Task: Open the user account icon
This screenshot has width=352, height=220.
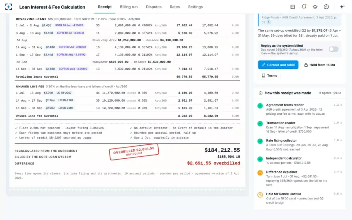Action: pos(326,7)
